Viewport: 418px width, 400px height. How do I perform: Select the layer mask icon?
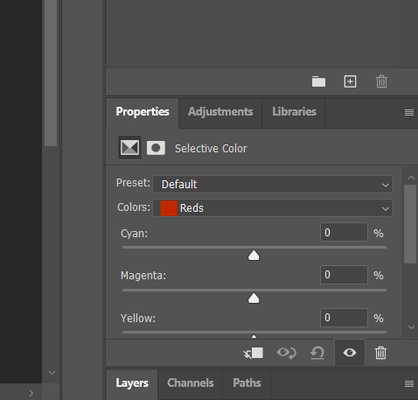click(x=156, y=148)
